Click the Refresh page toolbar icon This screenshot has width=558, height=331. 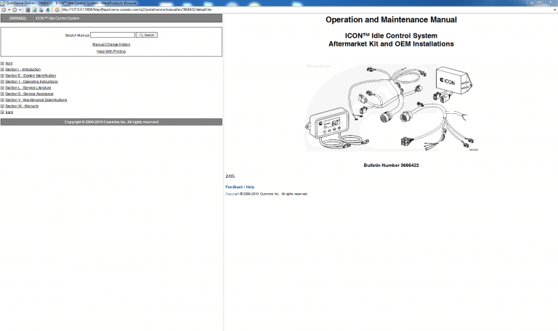coord(35,10)
